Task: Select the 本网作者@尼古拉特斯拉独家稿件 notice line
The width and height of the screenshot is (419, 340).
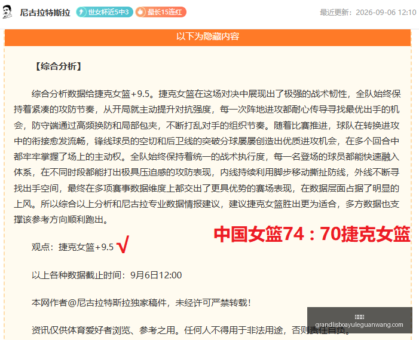Action: coord(141,303)
